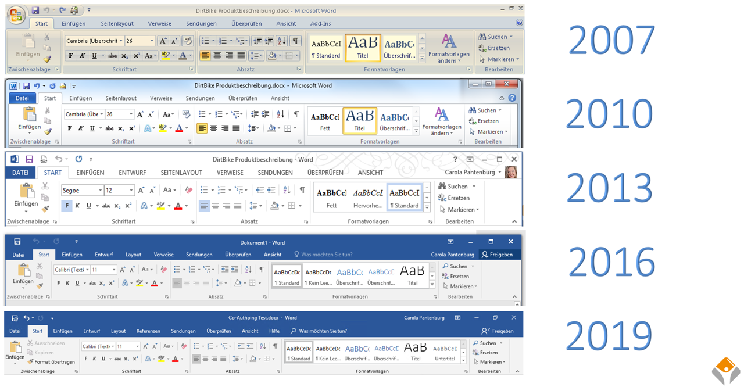Screen dimensions: 744x387
Task: Click ribbon display options icon in Word 2019 title bar
Action: pos(457,318)
